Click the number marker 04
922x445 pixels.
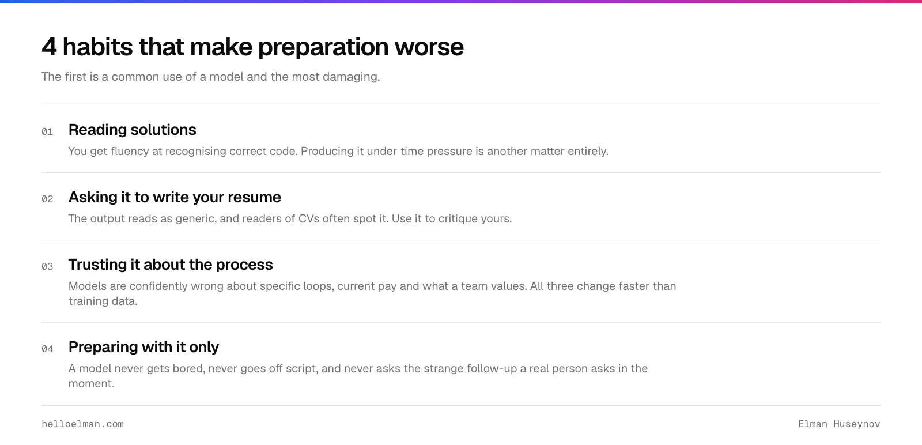[x=47, y=349]
